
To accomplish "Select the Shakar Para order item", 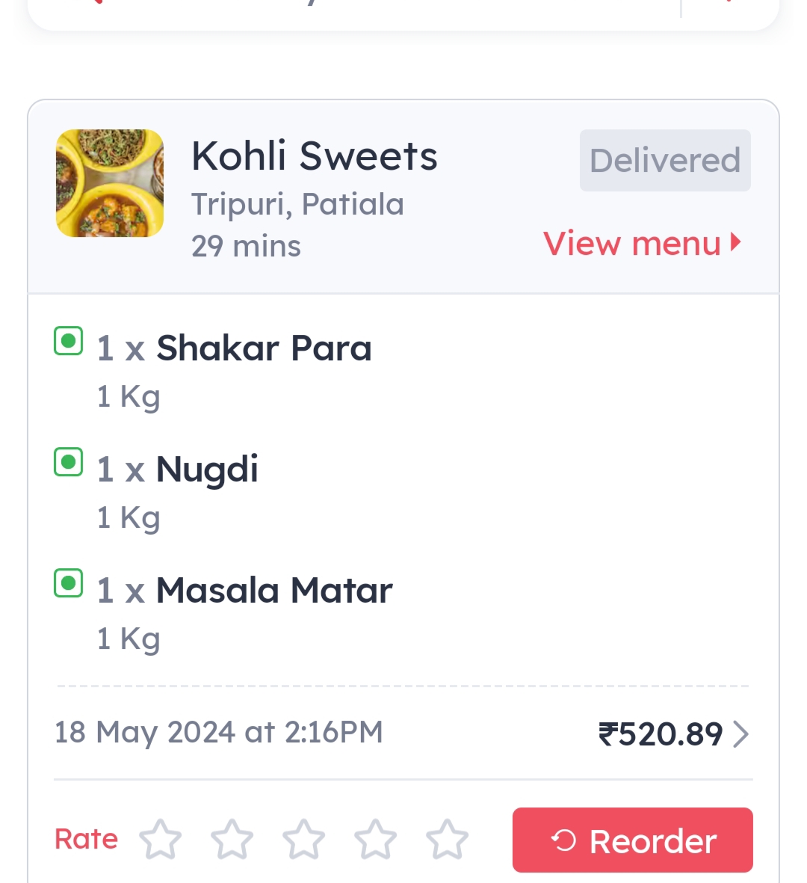I will 264,348.
